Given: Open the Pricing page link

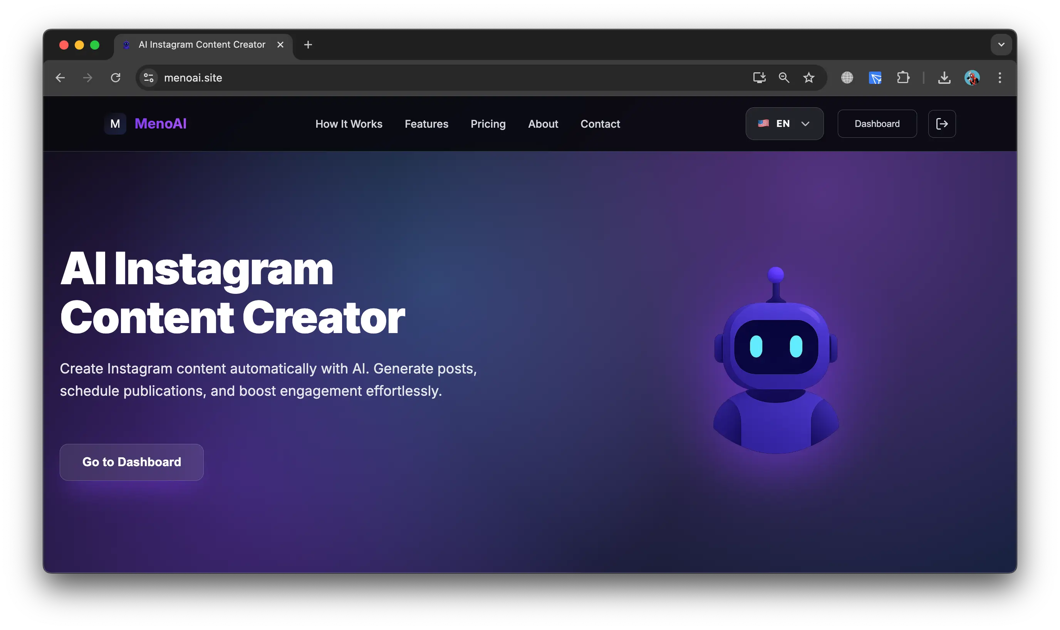Looking at the screenshot, I should pyautogui.click(x=488, y=124).
